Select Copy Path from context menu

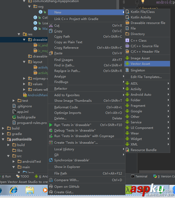pos(62,37)
